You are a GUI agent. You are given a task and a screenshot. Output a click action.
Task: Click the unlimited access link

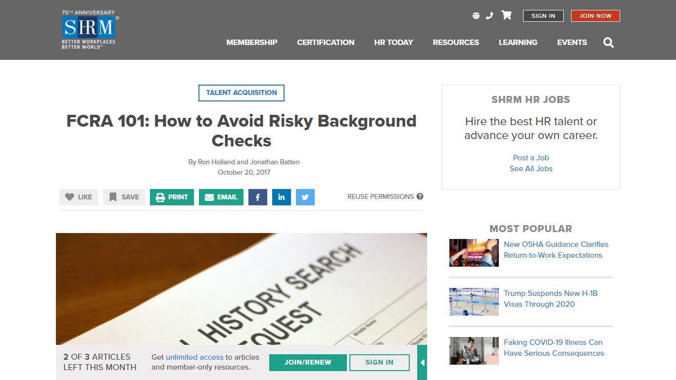pyautogui.click(x=194, y=357)
